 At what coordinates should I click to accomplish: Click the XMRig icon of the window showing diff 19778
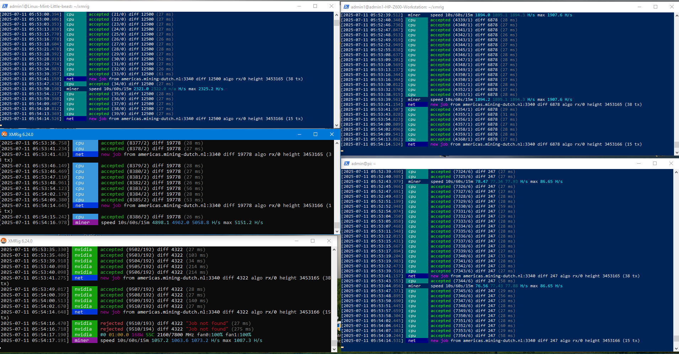[x=4, y=134]
